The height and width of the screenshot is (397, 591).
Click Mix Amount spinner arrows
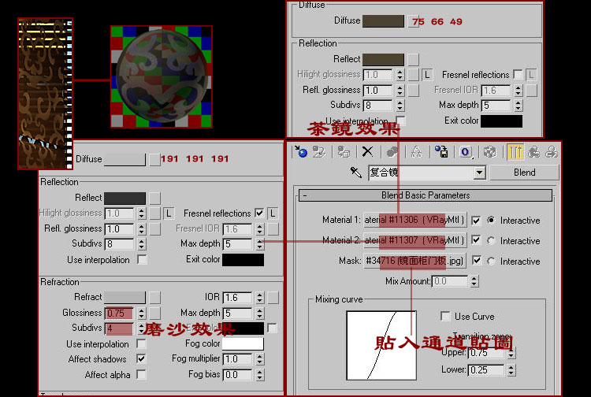click(474, 281)
